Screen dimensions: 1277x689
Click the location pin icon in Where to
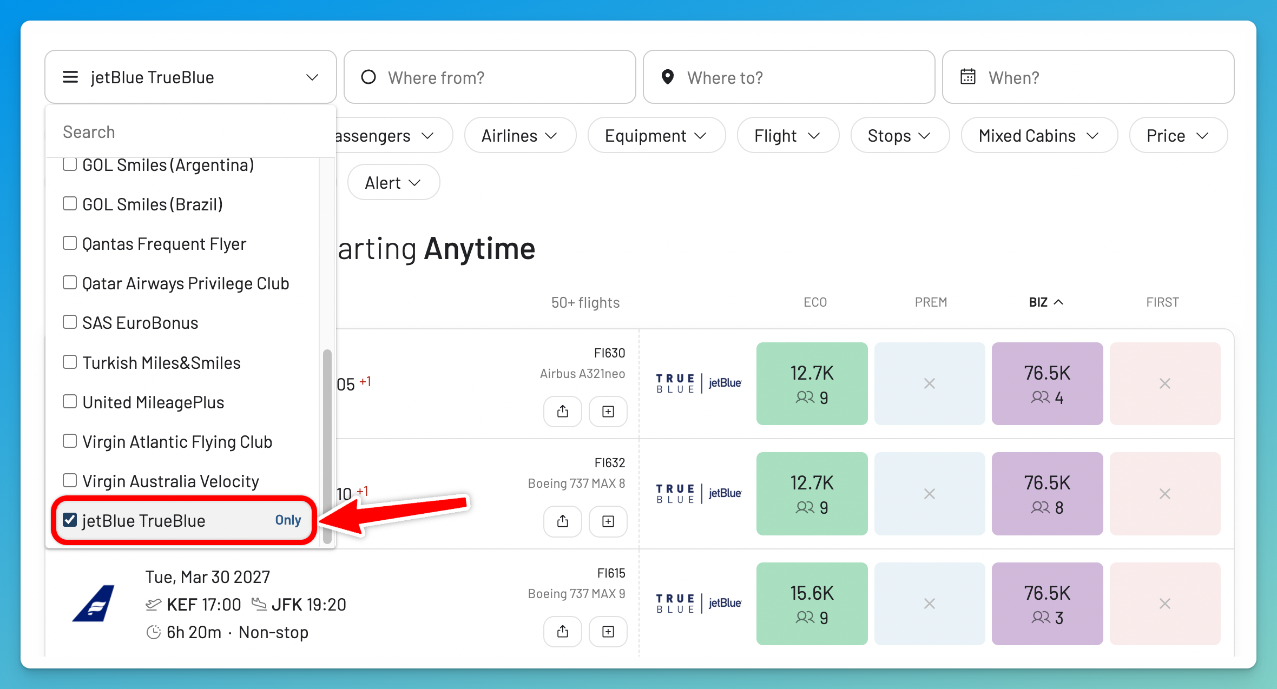(668, 77)
